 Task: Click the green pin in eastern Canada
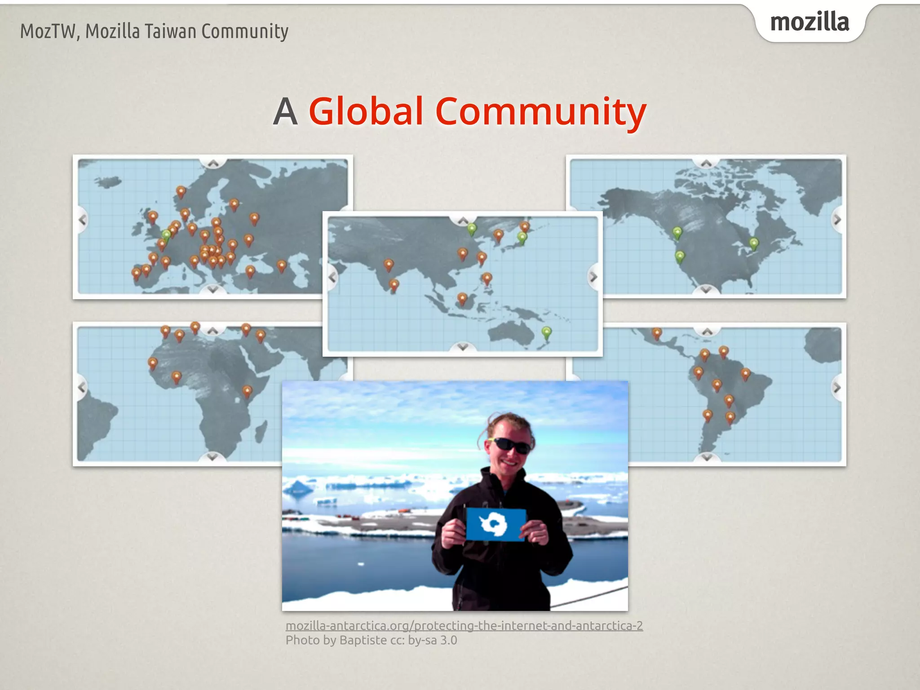click(754, 243)
